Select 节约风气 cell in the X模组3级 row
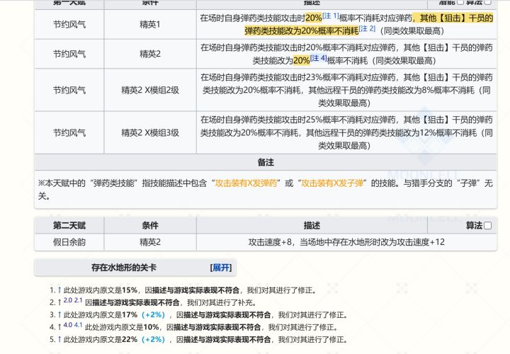The height and width of the screenshot is (354, 510). point(69,132)
